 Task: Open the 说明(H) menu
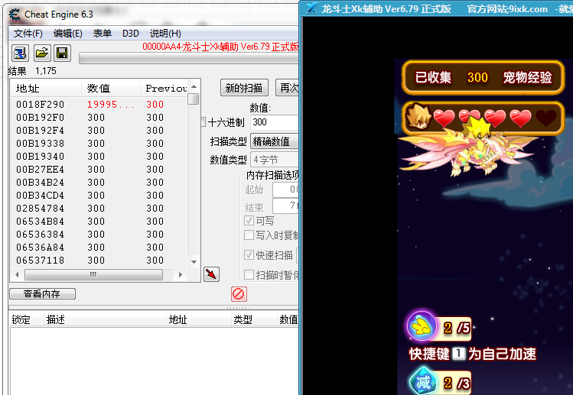165,34
